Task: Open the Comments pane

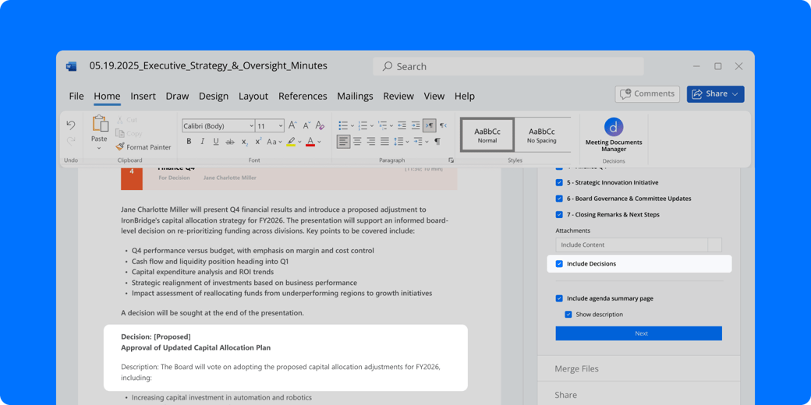Action: [647, 94]
